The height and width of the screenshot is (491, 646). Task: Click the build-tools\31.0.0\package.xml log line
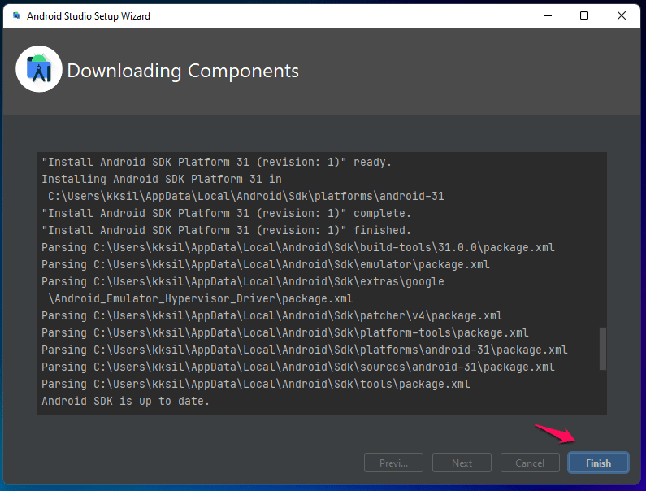pos(298,247)
